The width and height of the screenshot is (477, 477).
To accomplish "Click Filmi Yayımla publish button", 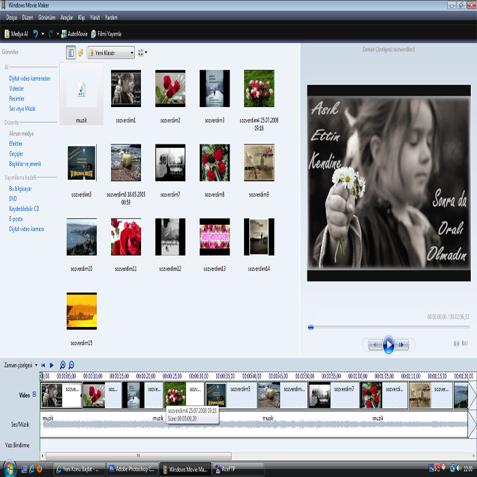I will point(106,34).
